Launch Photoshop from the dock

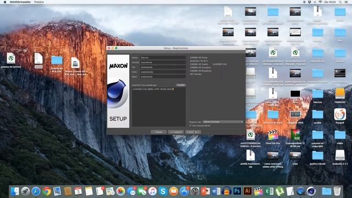pos(237,191)
